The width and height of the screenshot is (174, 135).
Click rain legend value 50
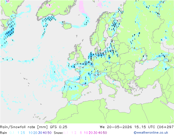click(x=49, y=133)
